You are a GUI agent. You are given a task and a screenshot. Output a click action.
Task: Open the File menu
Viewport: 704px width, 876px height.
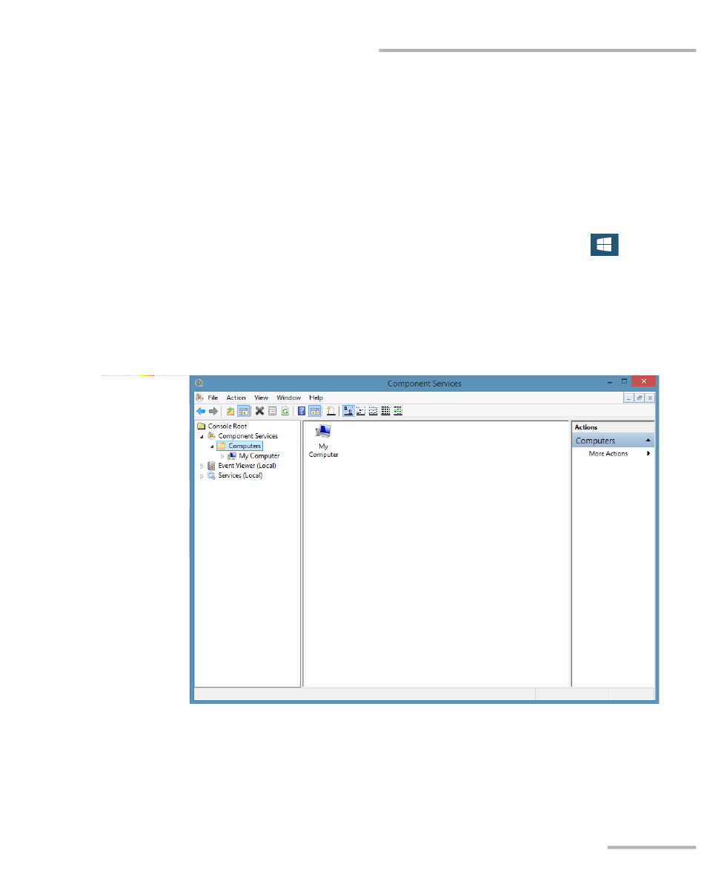click(x=213, y=398)
